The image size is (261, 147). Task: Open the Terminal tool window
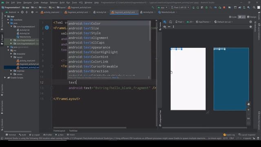click(11, 135)
